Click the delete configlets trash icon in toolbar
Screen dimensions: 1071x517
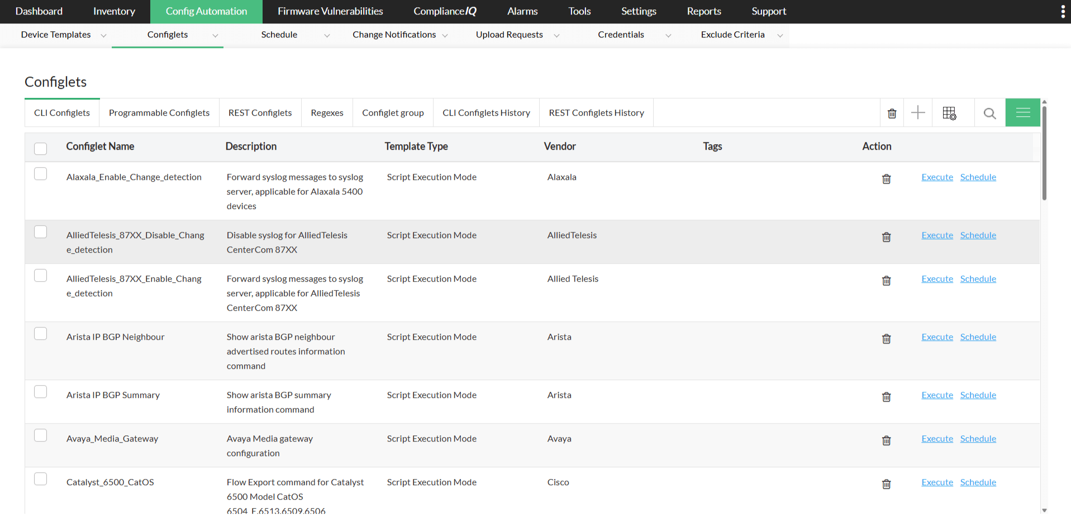click(x=892, y=113)
